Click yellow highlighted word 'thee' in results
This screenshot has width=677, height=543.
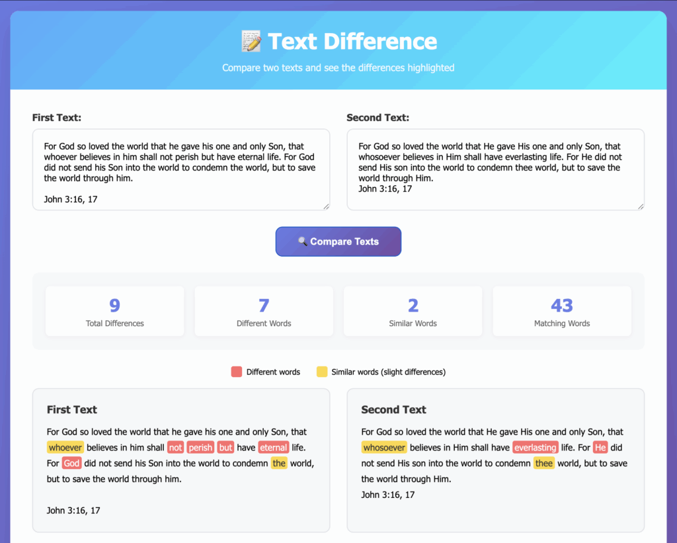(543, 463)
